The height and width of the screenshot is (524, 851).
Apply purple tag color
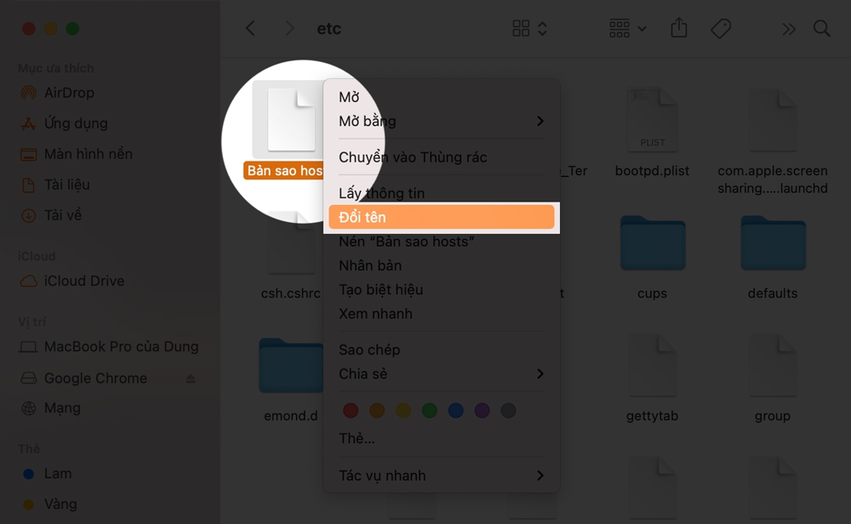click(x=482, y=411)
